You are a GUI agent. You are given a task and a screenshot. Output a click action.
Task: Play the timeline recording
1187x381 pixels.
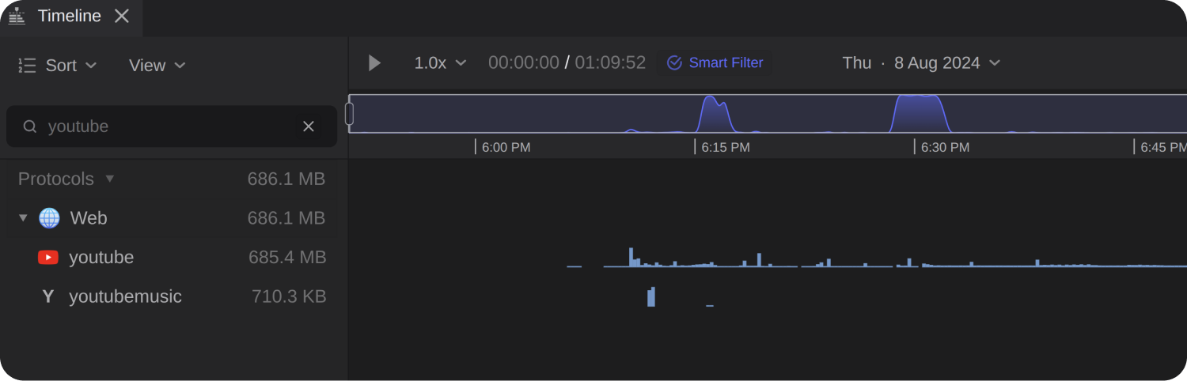pos(375,63)
